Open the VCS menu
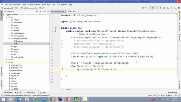 (58, 5)
